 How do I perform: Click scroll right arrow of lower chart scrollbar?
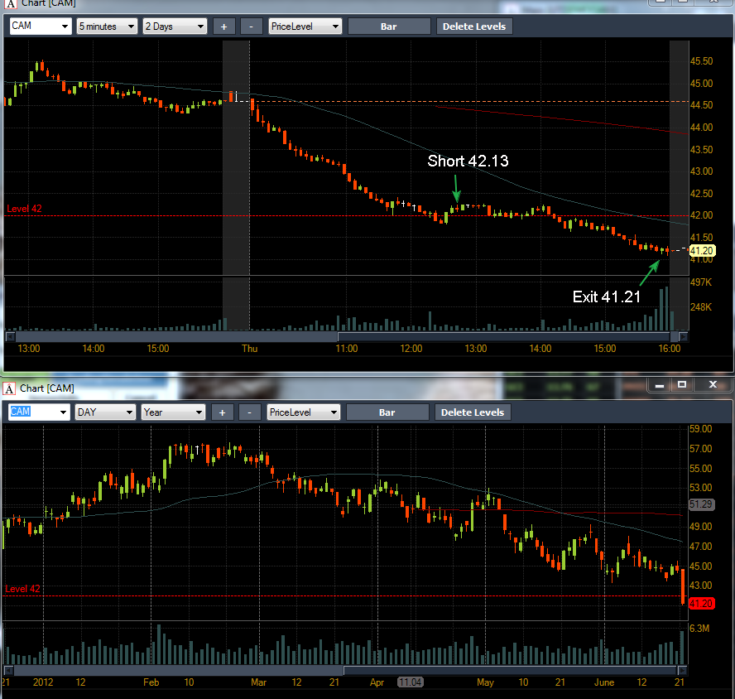click(682, 670)
